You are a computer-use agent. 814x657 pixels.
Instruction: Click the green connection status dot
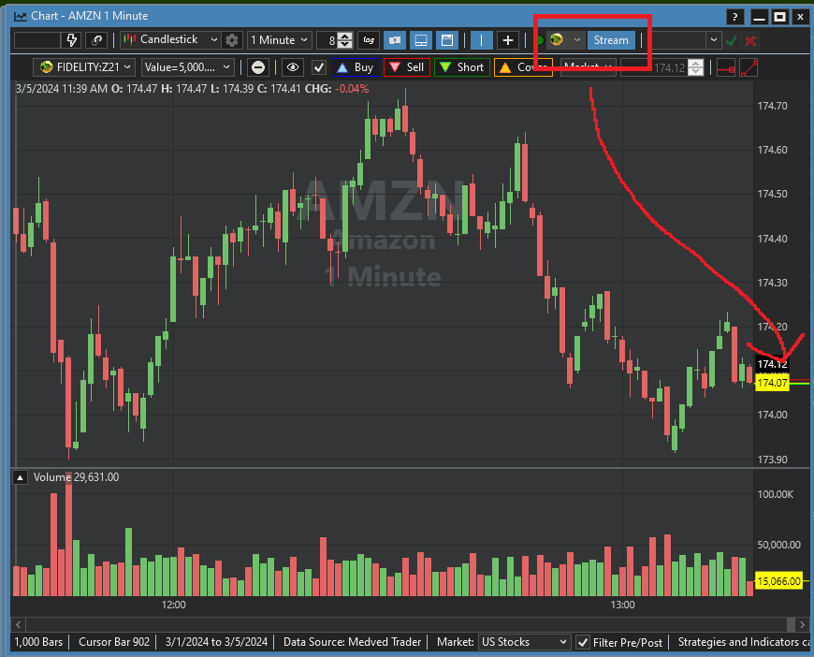539,40
